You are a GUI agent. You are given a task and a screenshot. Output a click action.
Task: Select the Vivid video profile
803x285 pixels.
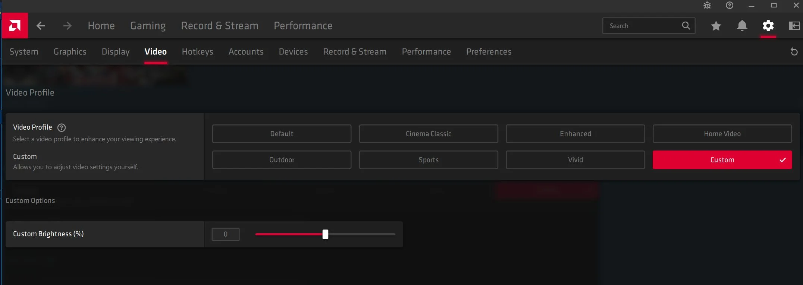click(x=575, y=160)
